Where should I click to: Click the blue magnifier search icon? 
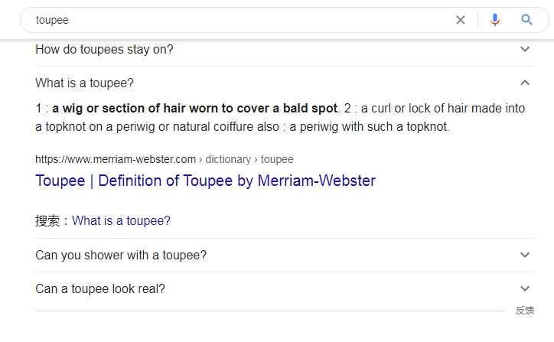[x=526, y=20]
